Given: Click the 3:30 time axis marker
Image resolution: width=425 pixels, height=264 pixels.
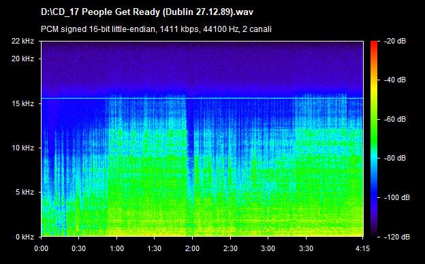Looking at the screenshot, I should tap(306, 248).
